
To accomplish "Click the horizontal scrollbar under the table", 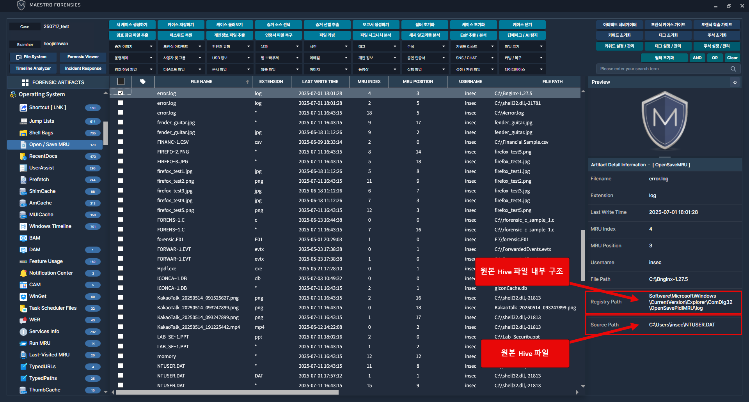I will (x=227, y=392).
